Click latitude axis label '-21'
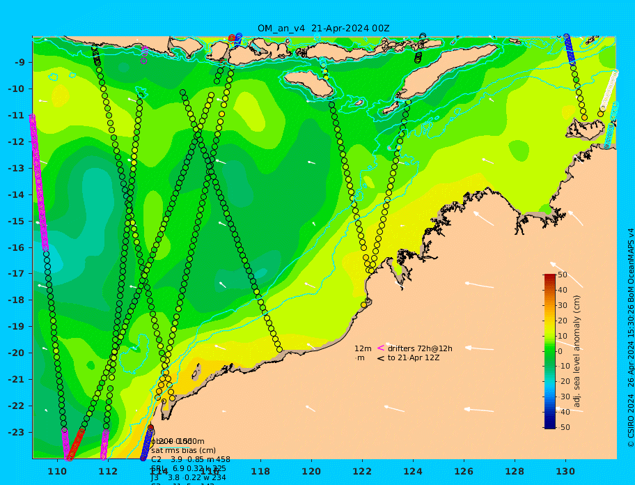The height and width of the screenshot is (485, 635). pyautogui.click(x=17, y=380)
